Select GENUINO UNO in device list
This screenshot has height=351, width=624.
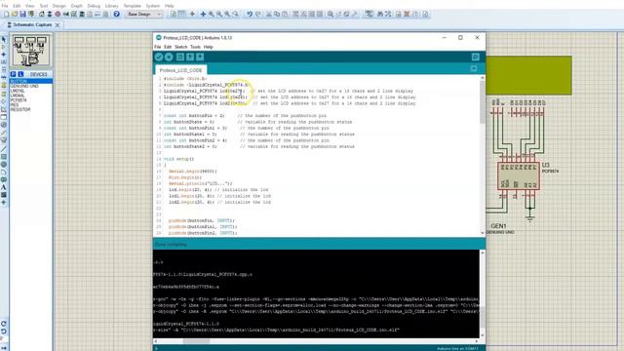pyautogui.click(x=24, y=86)
